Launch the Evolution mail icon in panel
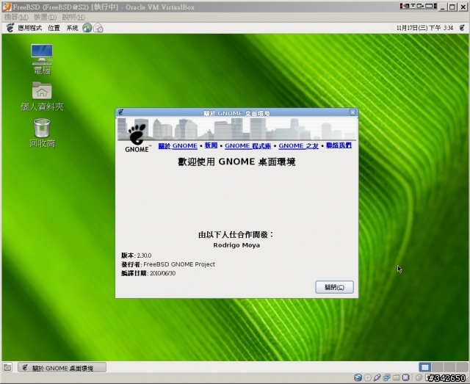Screen dimensions: 470x384 [98, 28]
